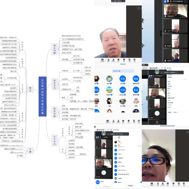
Task: Select the 常见问题 node in the mind map
Action: coord(55,49)
